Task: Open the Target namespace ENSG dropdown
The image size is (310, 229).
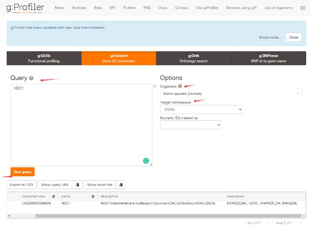Action: click(201, 109)
